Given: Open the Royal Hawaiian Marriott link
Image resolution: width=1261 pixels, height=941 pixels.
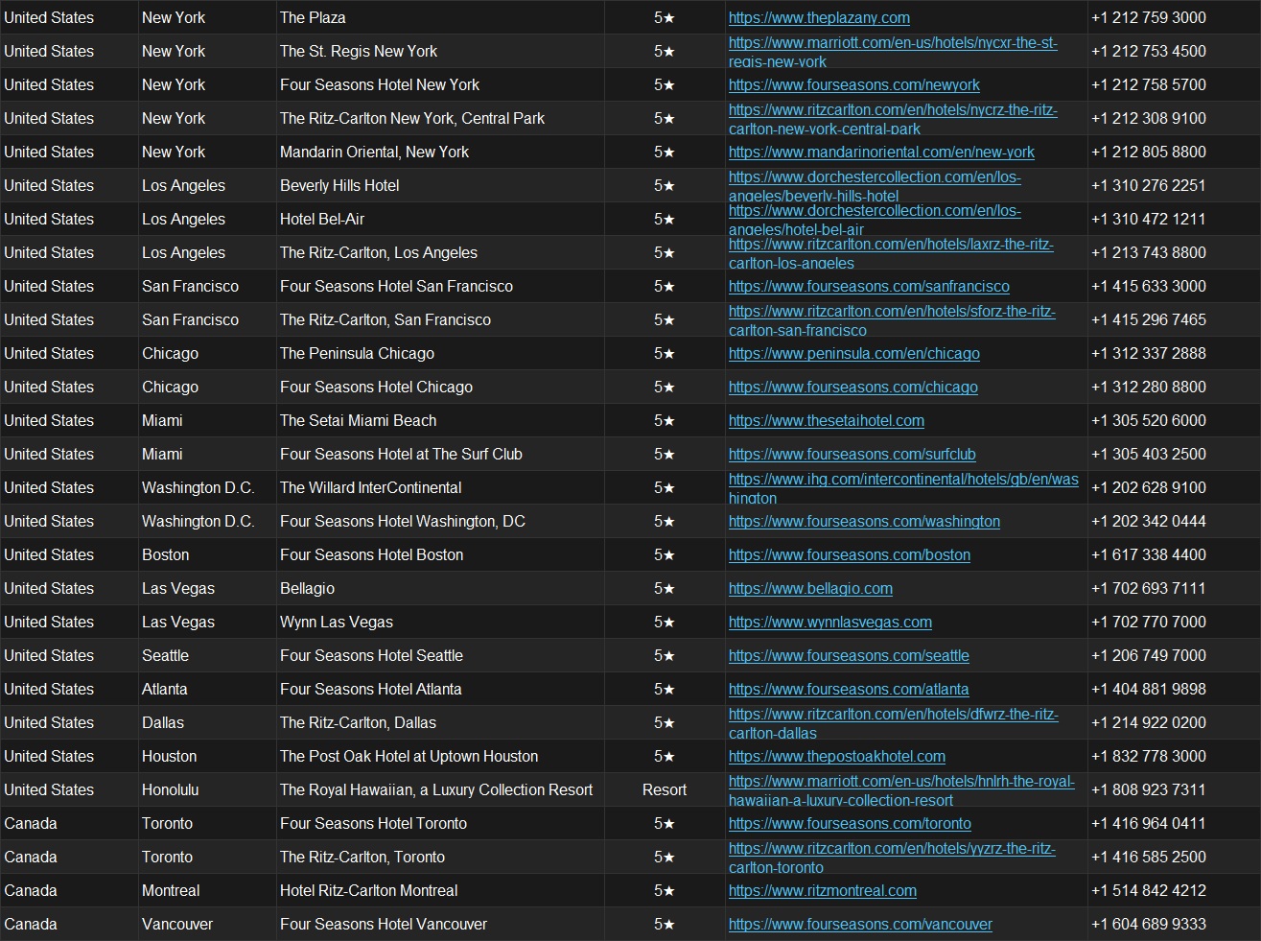Looking at the screenshot, I should coord(901,790).
